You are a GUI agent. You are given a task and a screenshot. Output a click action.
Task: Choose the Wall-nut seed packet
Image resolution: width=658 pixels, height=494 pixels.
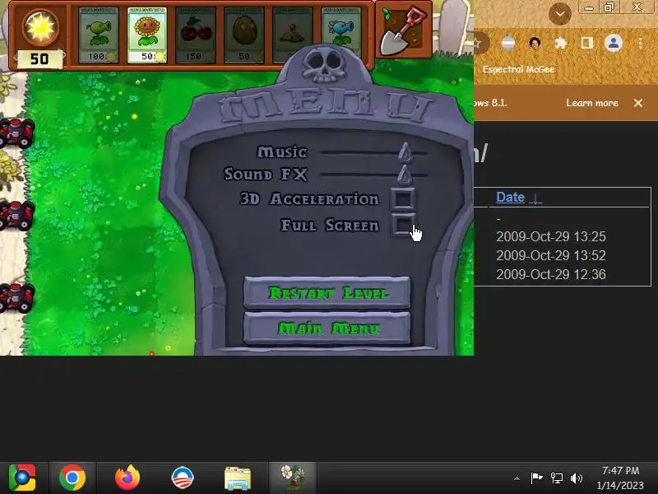pos(243,35)
